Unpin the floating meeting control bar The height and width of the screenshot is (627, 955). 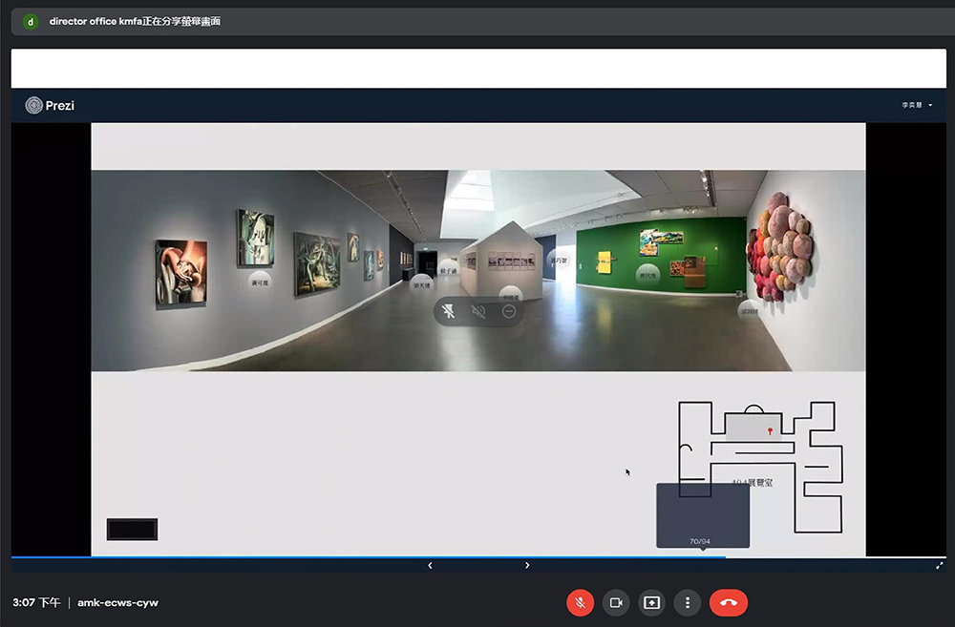(448, 312)
